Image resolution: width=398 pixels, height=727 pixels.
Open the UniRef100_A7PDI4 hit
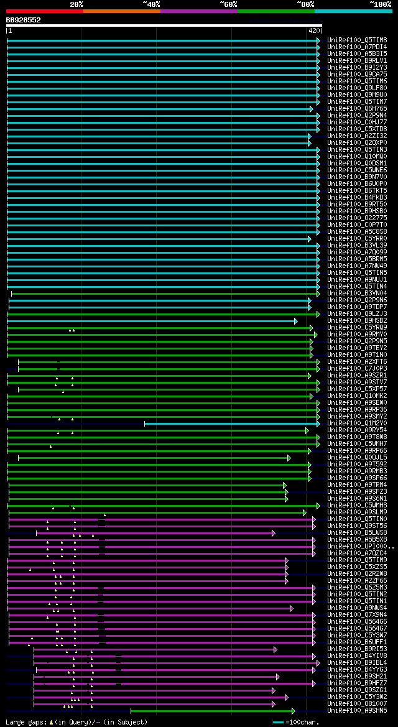(357, 47)
